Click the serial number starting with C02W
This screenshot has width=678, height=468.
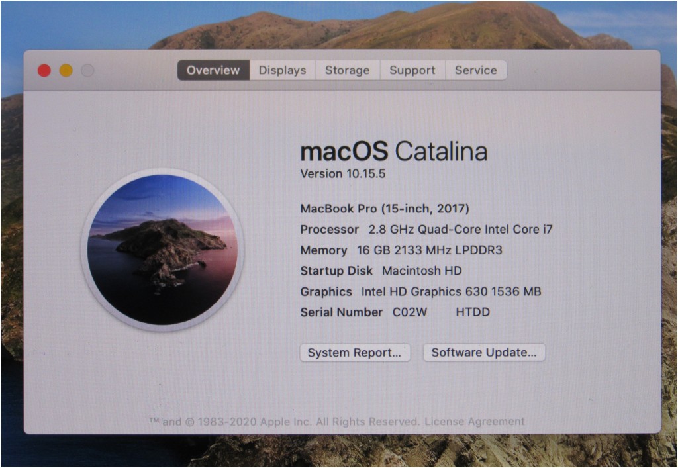(441, 312)
